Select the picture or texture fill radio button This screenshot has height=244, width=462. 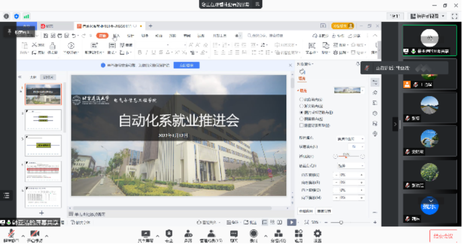[301, 112]
